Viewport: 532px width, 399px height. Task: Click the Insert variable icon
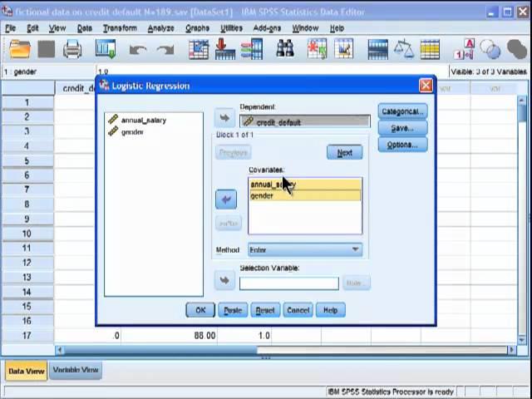pos(343,49)
